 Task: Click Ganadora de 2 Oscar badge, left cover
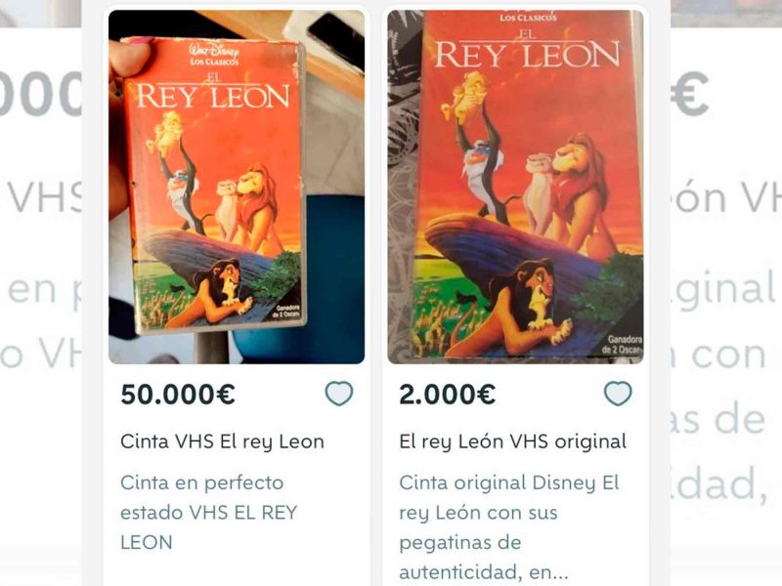[x=285, y=311]
